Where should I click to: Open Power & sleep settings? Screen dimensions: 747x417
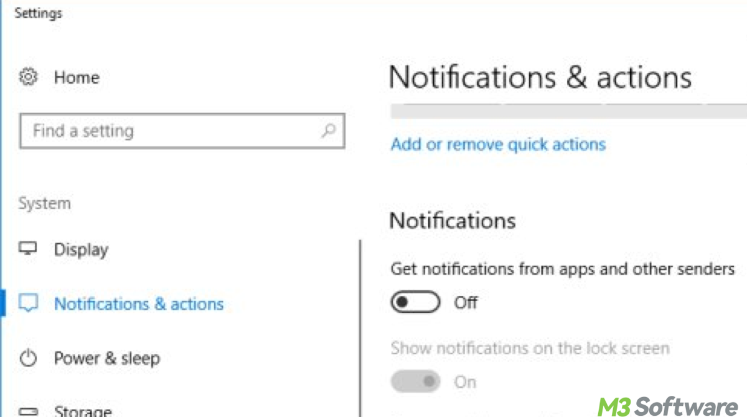pos(106,358)
